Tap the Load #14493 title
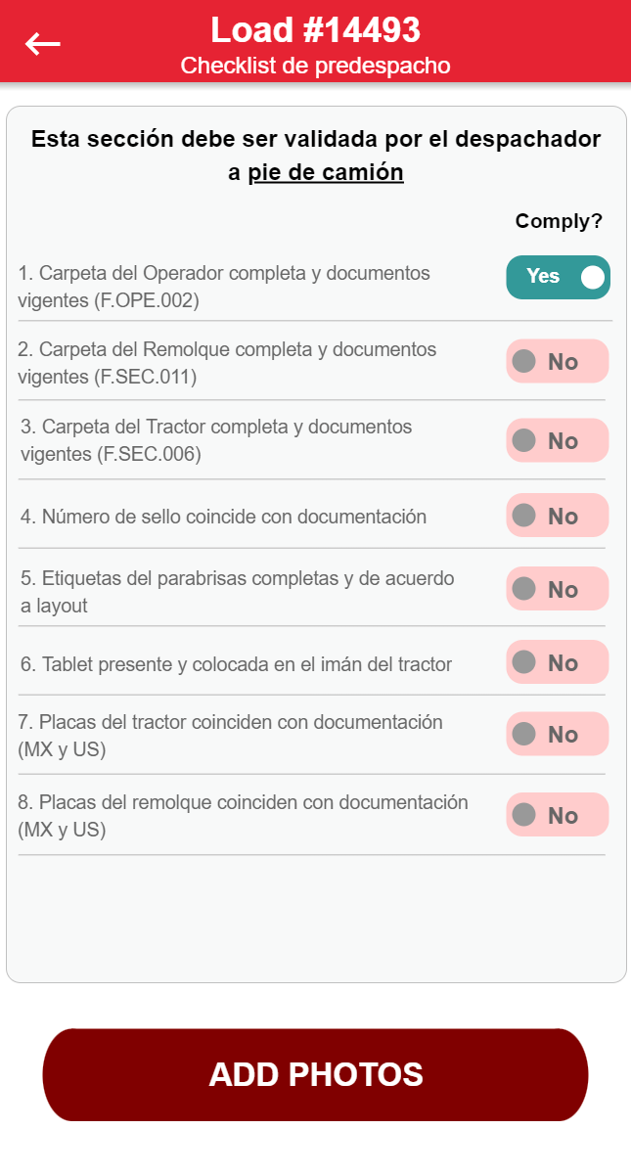This screenshot has width=631, height=1174. [315, 30]
